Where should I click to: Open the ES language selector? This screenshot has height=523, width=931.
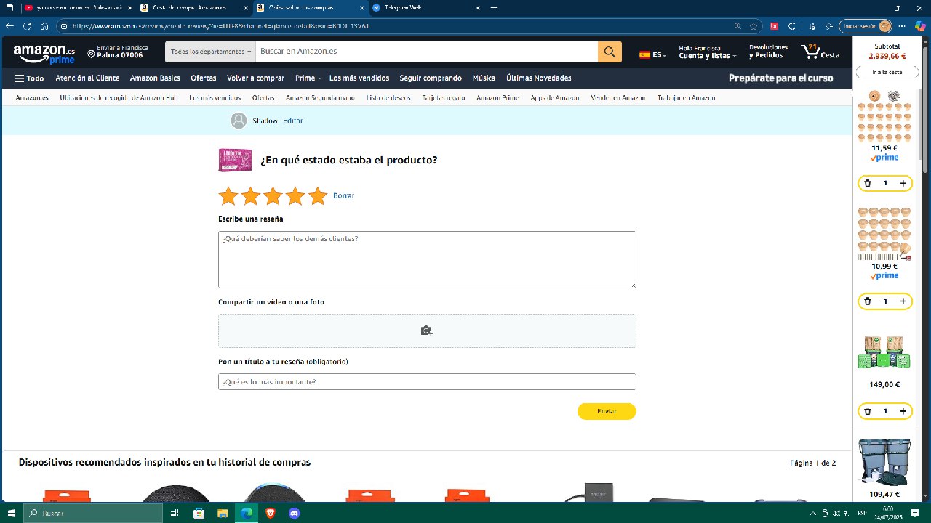click(652, 54)
